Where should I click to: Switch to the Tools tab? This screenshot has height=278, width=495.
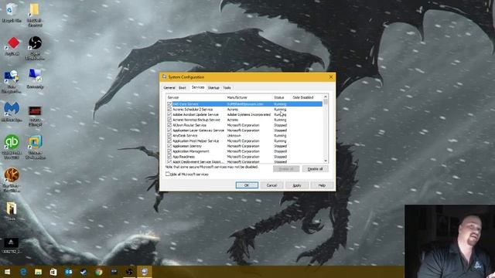click(x=227, y=87)
